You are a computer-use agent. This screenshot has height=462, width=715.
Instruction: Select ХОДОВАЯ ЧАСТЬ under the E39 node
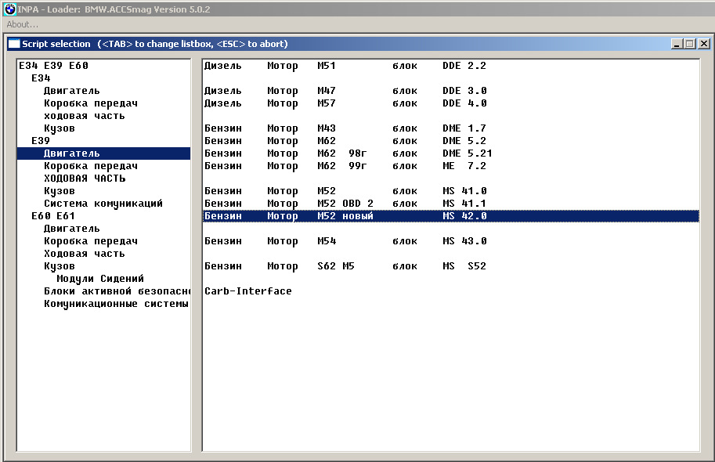(85, 179)
